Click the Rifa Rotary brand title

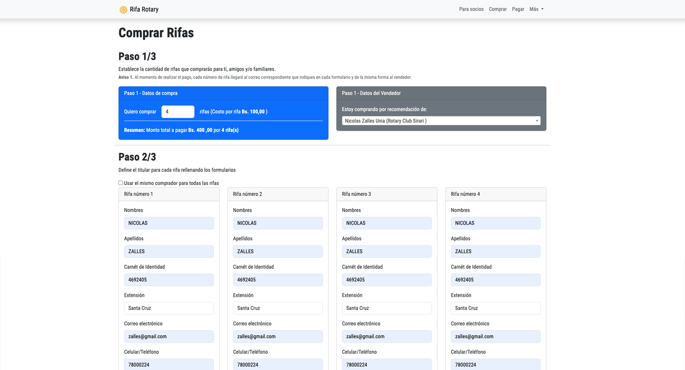pos(144,9)
